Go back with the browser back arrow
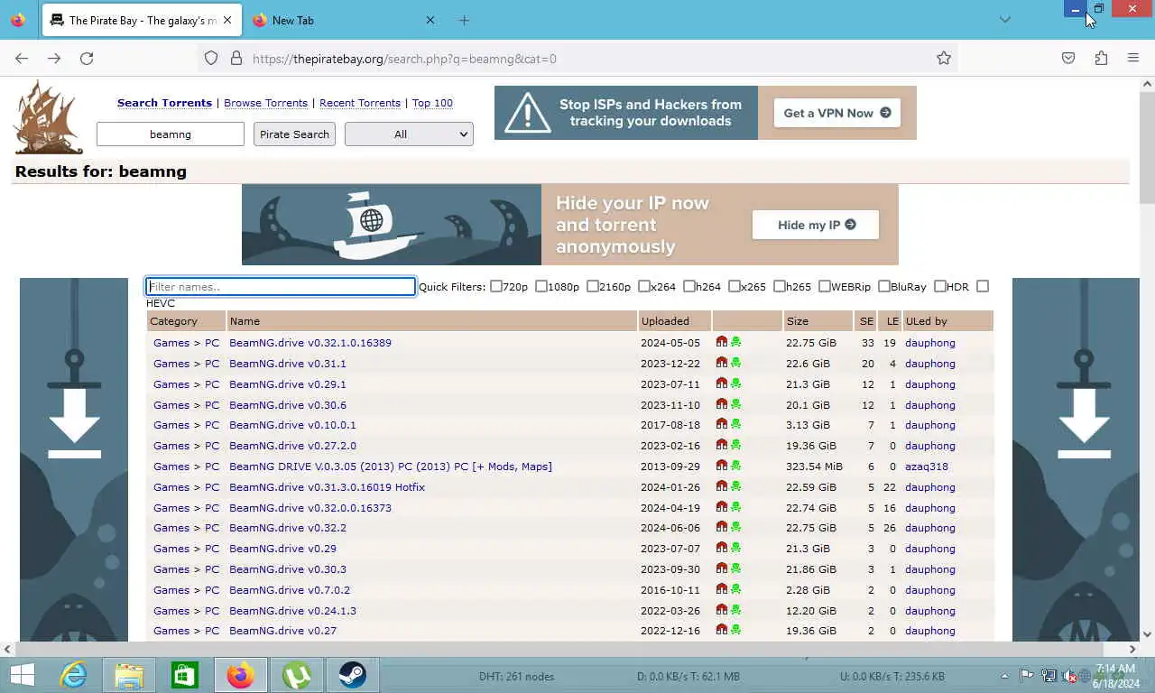Image resolution: width=1155 pixels, height=693 pixels. point(22,58)
